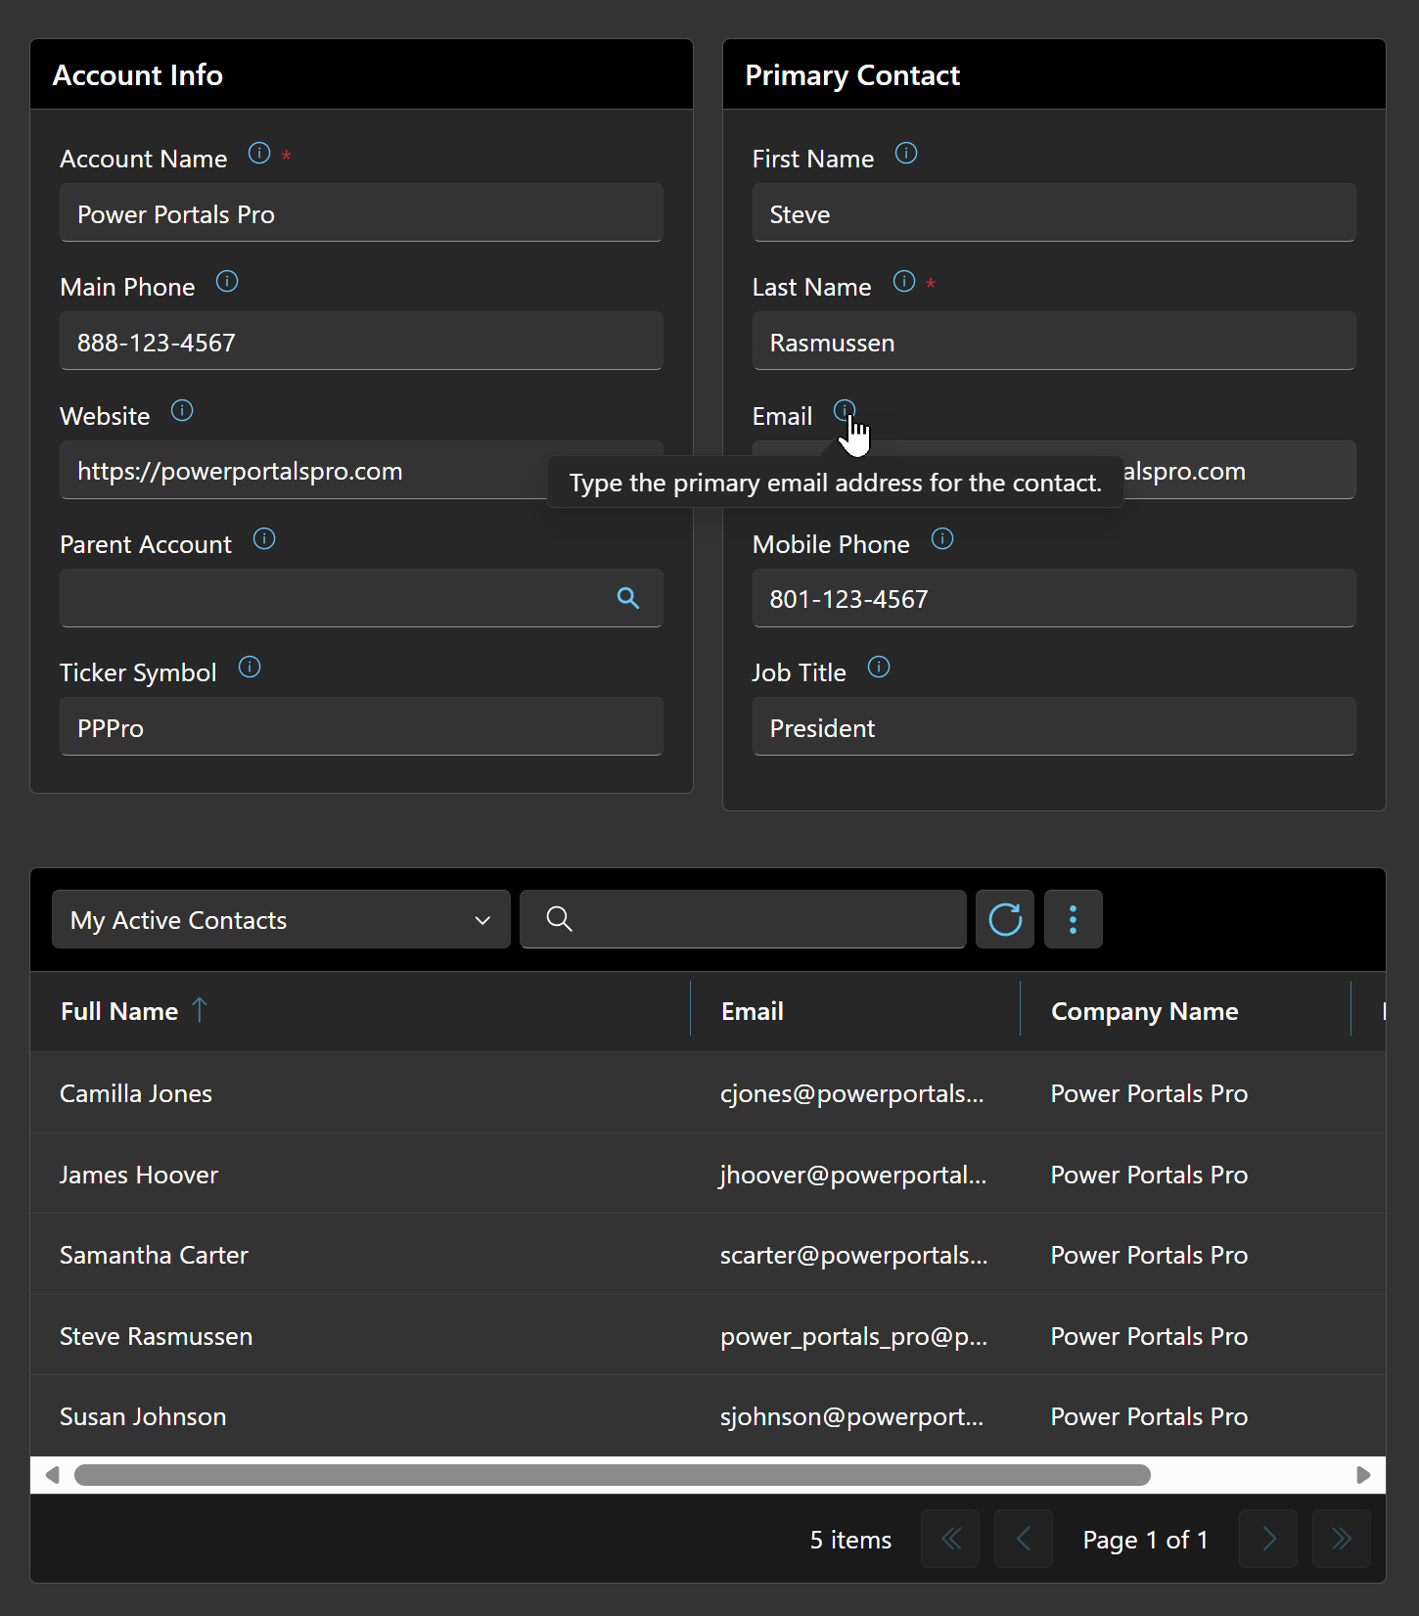
Task: Click the Mobile Phone info icon
Action: (942, 539)
